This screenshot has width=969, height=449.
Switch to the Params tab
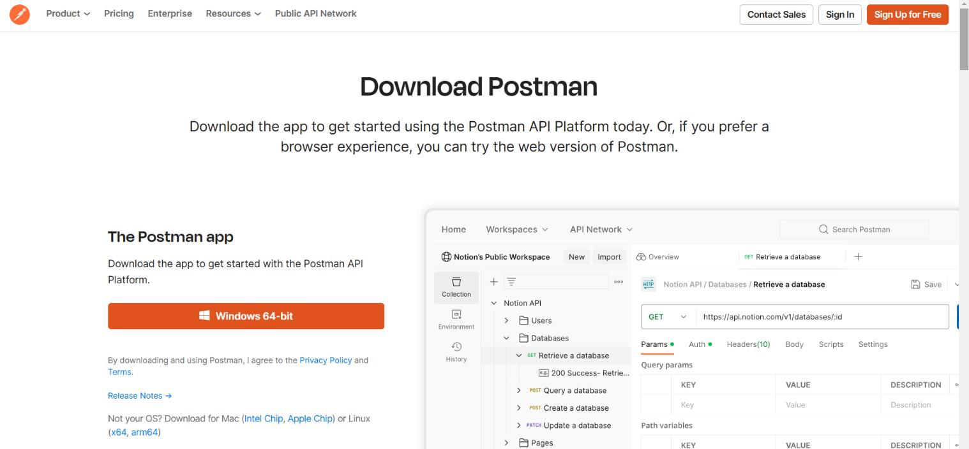click(x=657, y=344)
